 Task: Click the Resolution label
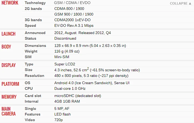point(34,76)
